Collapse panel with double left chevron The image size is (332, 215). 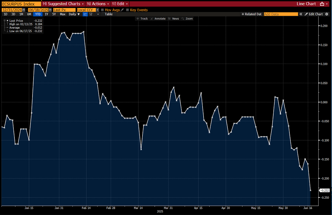point(301,14)
